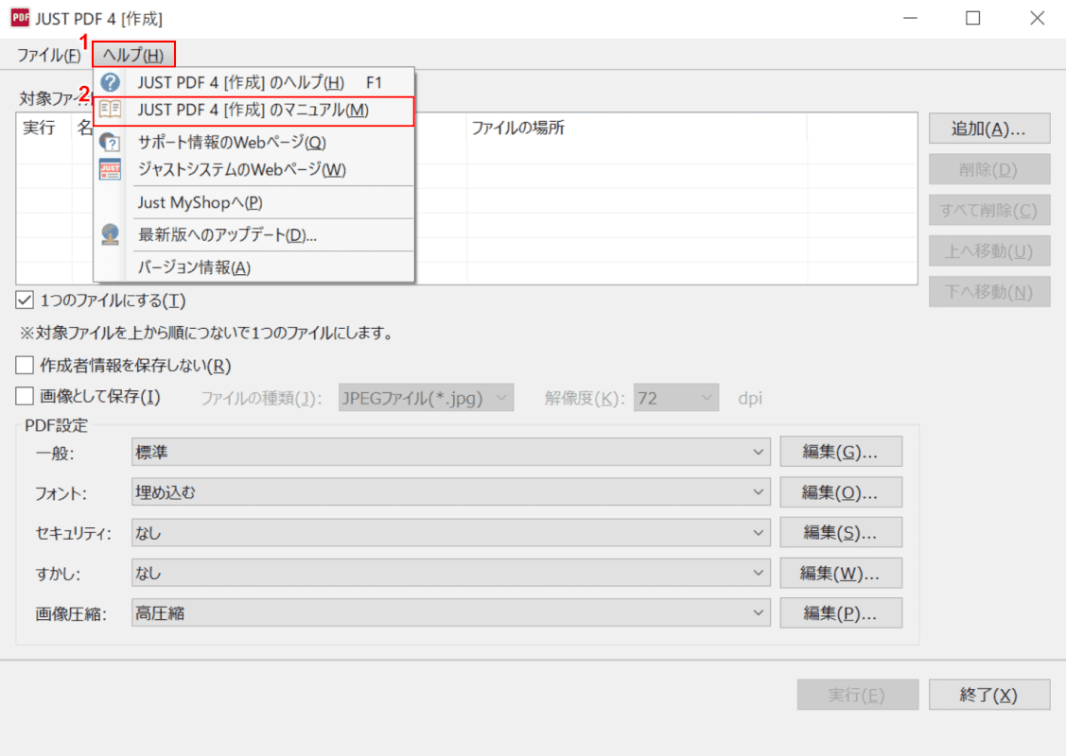
Task: Click the ファイルの場所 column header
Action: 637,128
